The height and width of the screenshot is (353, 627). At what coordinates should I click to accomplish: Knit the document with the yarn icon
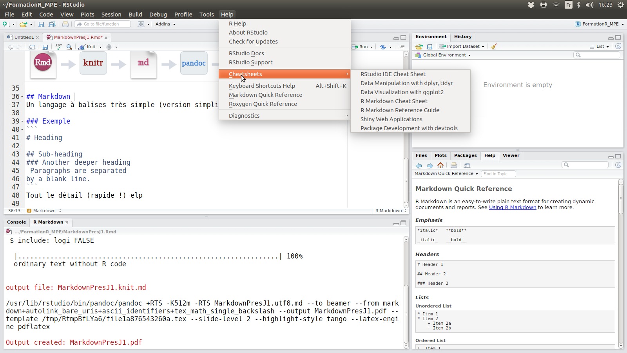point(82,47)
